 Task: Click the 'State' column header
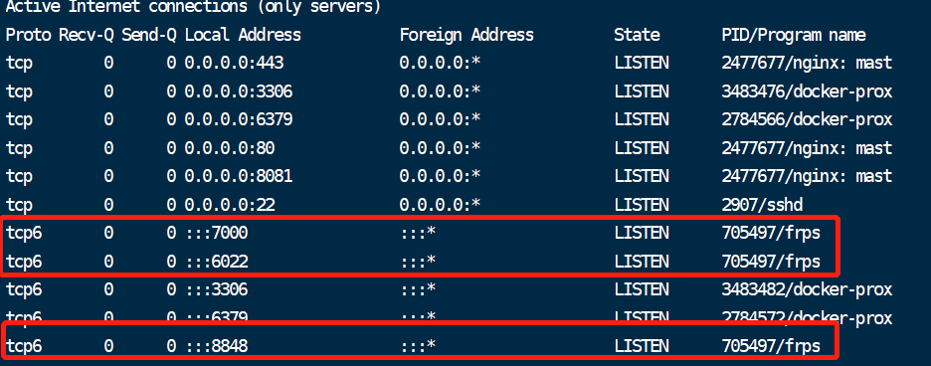coord(638,35)
